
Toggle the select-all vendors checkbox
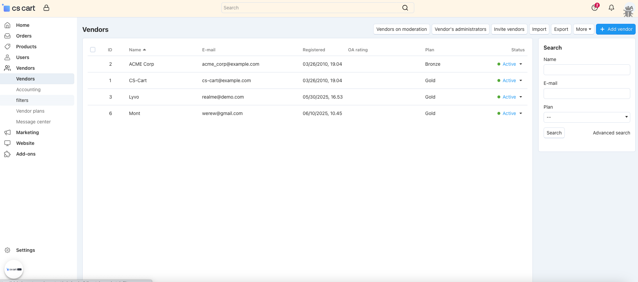[93, 50]
